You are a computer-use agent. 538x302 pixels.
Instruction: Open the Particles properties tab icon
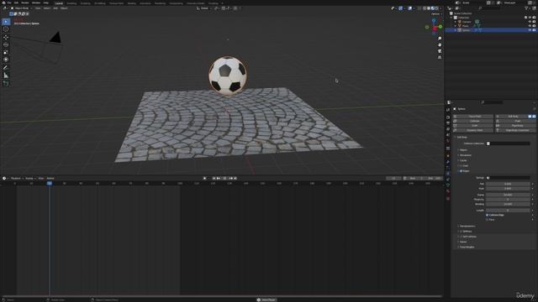coord(448,168)
